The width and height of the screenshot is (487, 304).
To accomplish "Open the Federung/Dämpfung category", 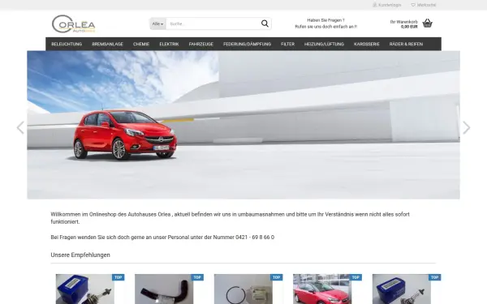I will tap(247, 44).
